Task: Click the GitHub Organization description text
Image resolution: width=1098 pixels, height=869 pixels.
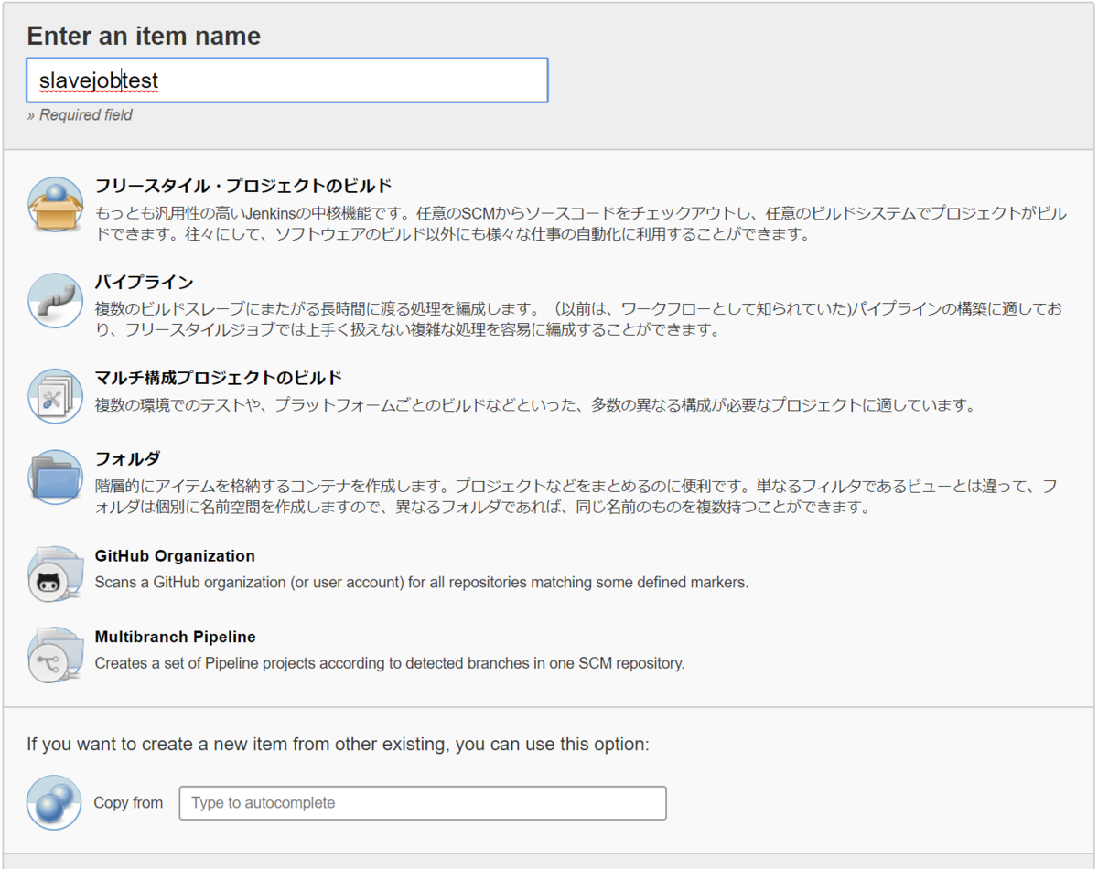Action: coord(422,582)
